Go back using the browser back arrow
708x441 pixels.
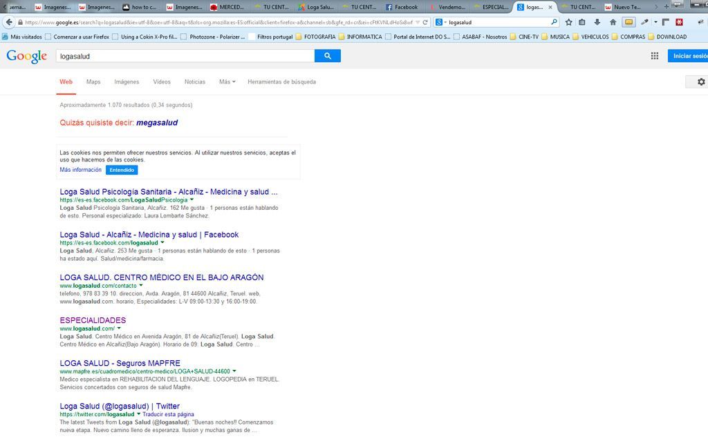(x=9, y=22)
